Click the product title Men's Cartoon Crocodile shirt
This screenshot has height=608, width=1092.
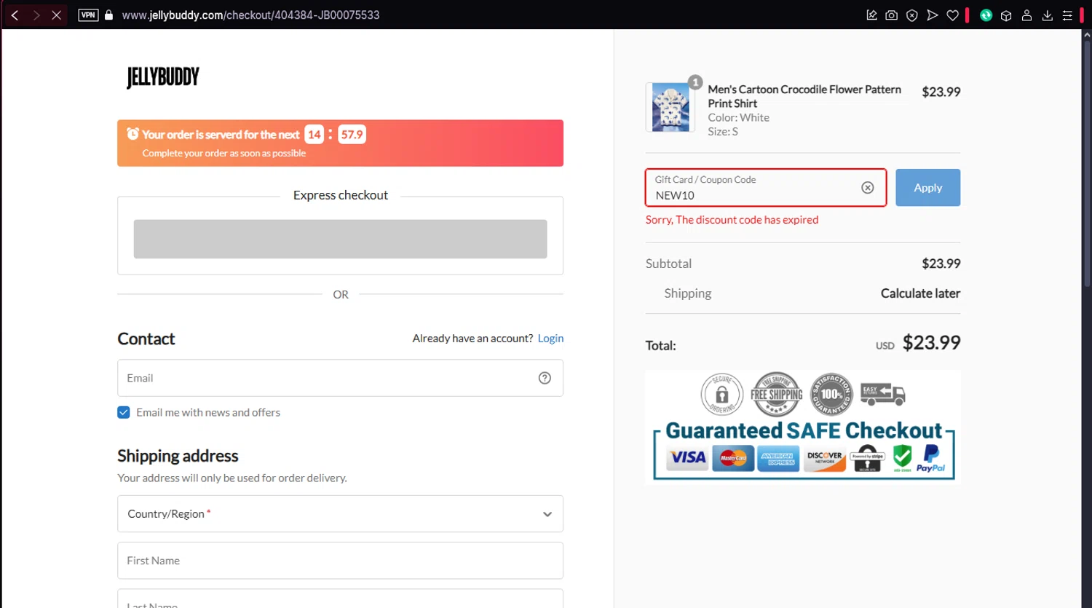pyautogui.click(x=804, y=96)
